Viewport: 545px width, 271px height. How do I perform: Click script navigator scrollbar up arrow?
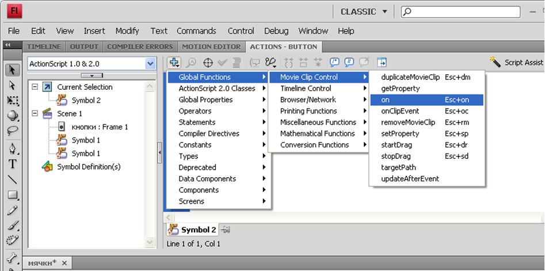click(x=150, y=86)
